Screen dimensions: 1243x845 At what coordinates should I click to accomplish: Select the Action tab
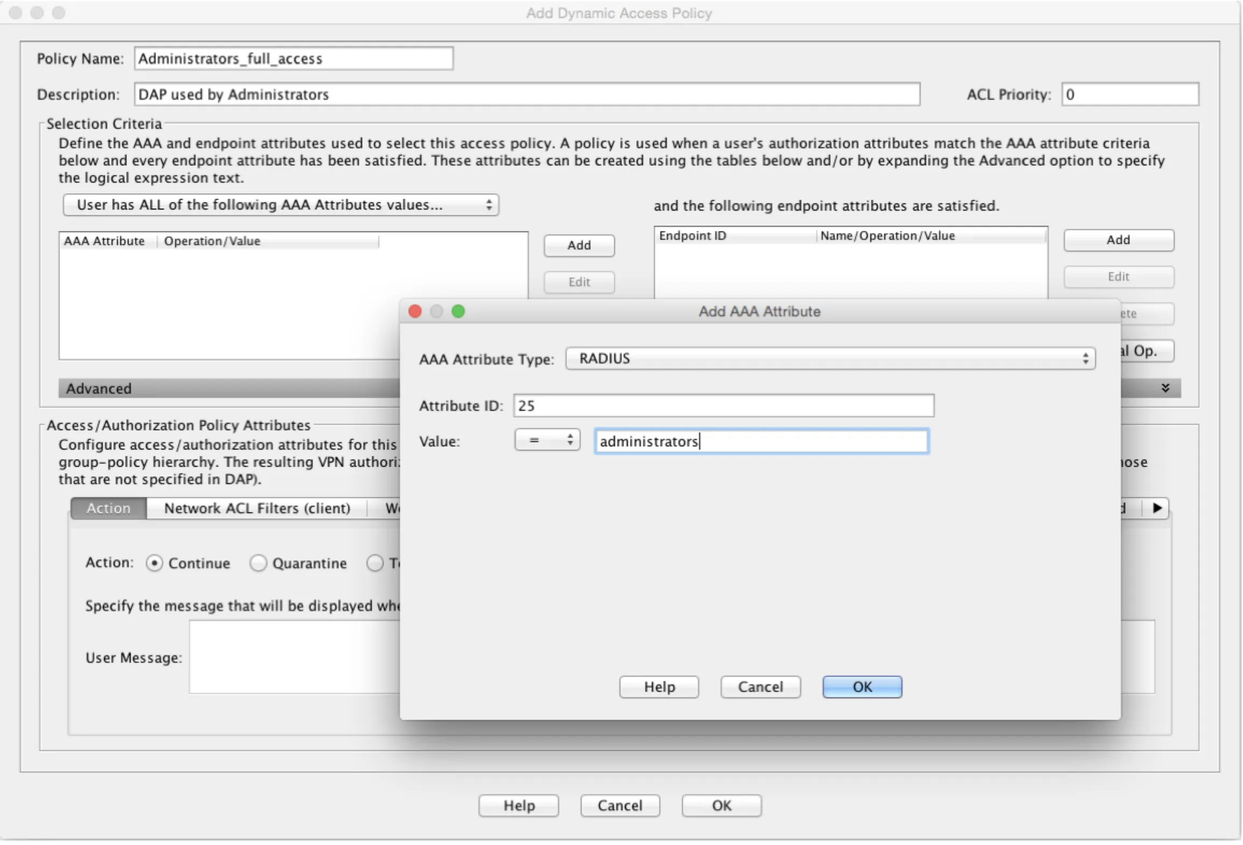pos(108,508)
